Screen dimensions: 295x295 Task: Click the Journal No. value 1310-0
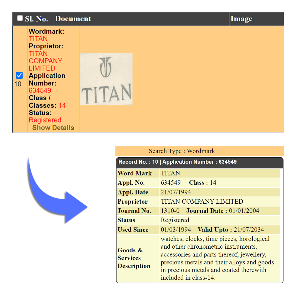[x=170, y=211]
